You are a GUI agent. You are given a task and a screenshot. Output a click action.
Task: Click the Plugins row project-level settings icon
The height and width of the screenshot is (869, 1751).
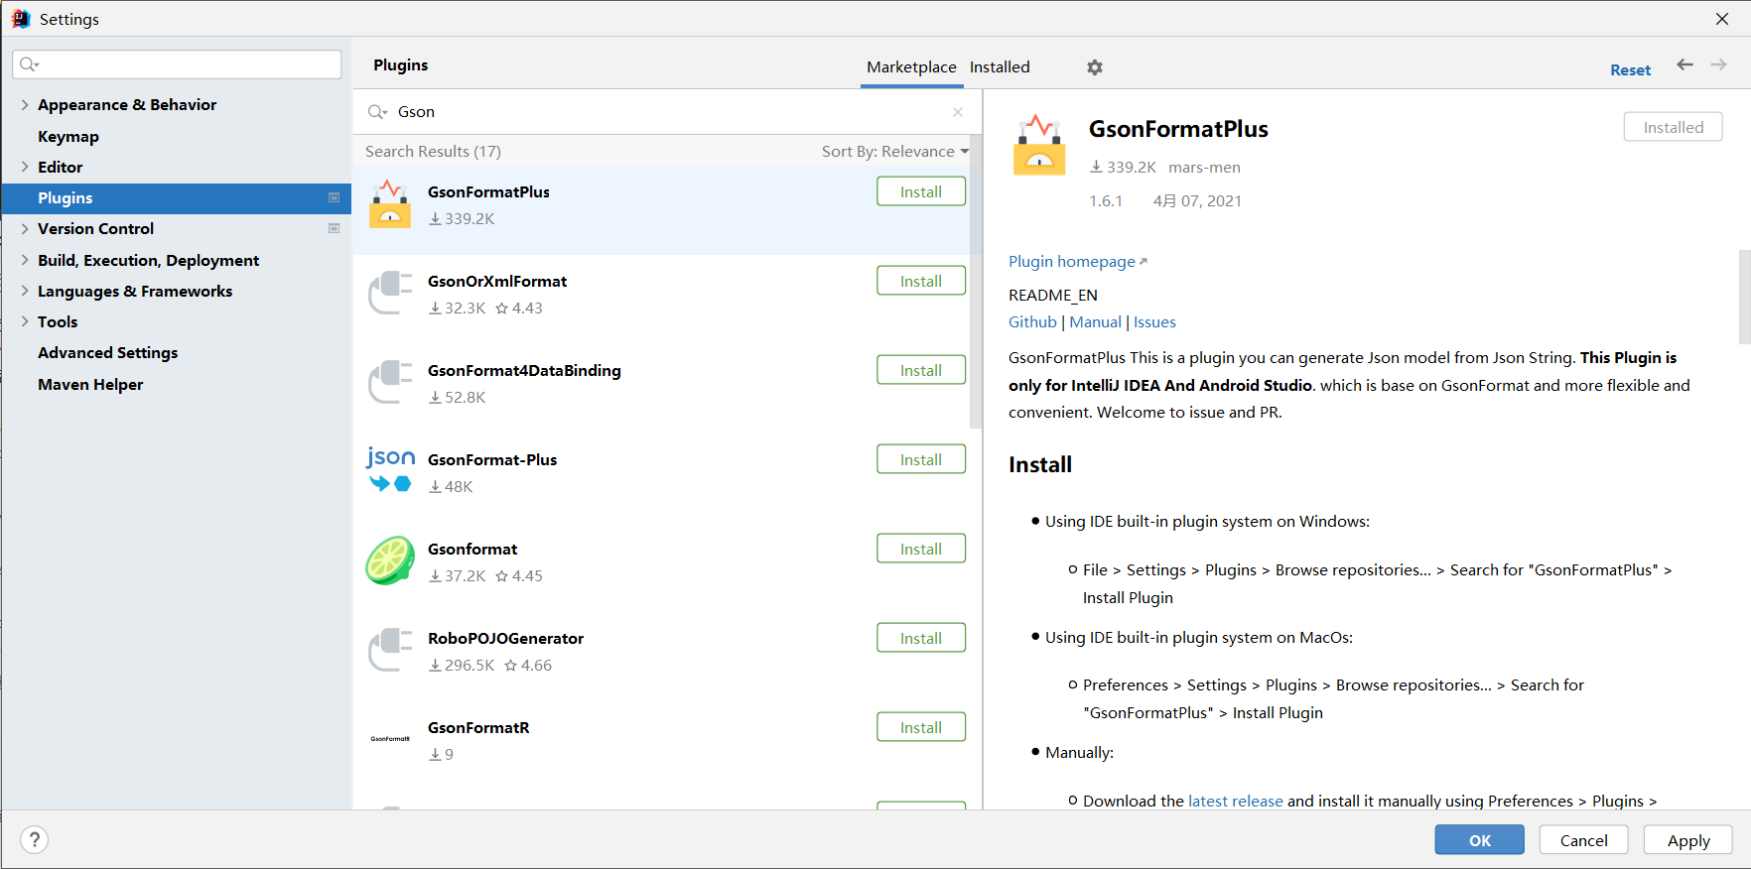coord(334,197)
